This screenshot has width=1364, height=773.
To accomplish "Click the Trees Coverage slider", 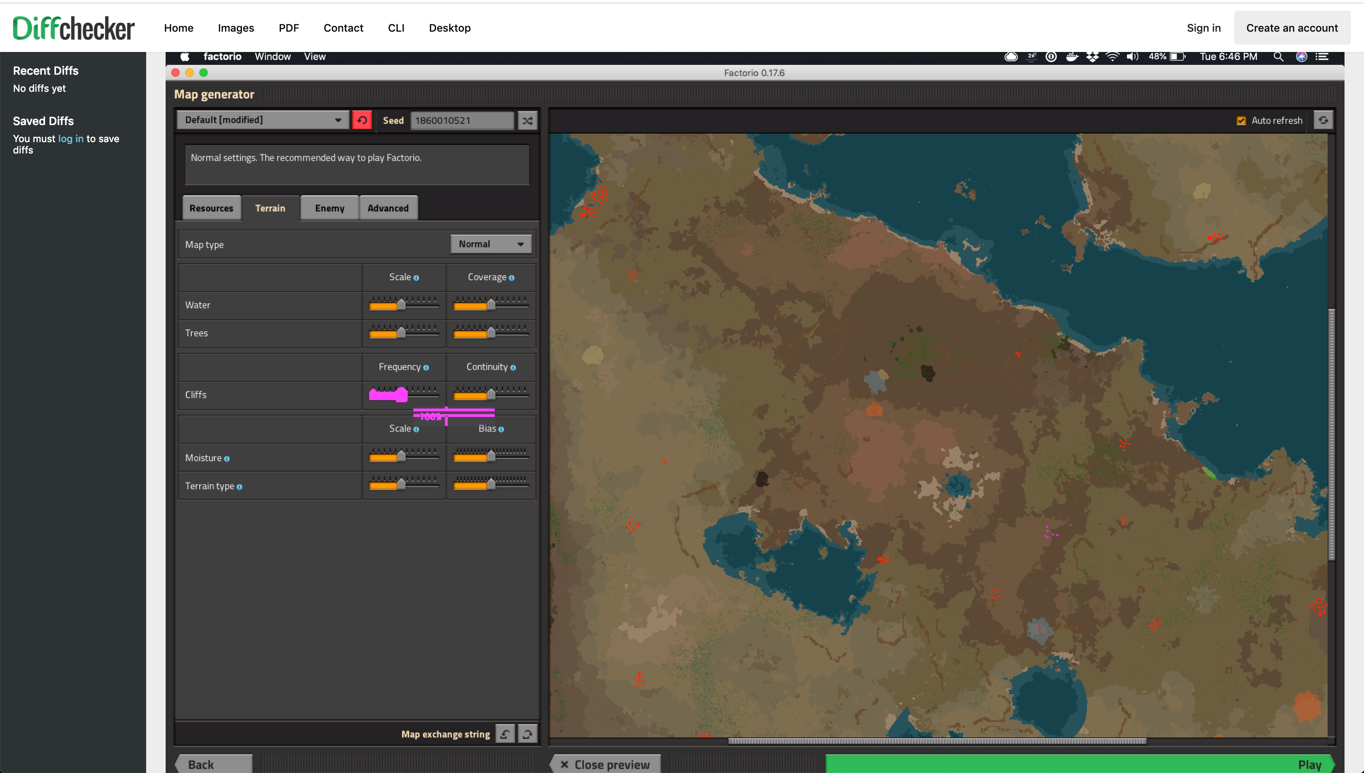I will point(491,333).
